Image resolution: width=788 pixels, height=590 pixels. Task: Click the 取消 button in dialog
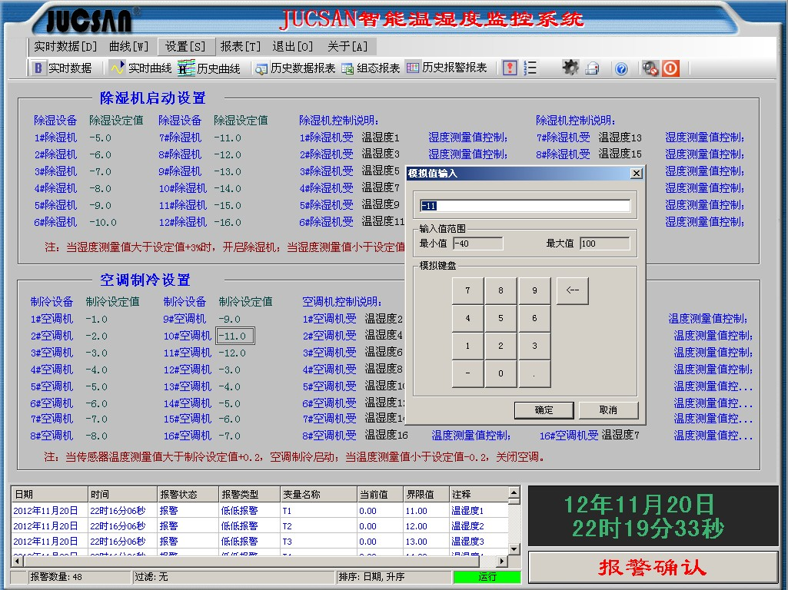tap(608, 410)
